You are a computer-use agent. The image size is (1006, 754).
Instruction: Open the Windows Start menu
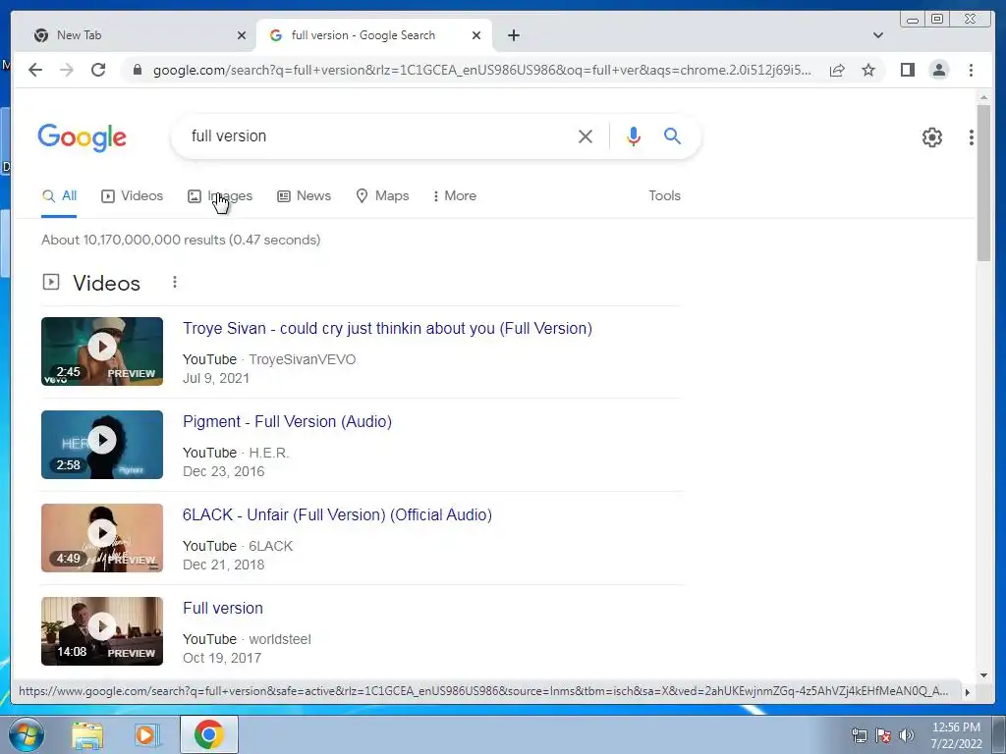click(26, 734)
